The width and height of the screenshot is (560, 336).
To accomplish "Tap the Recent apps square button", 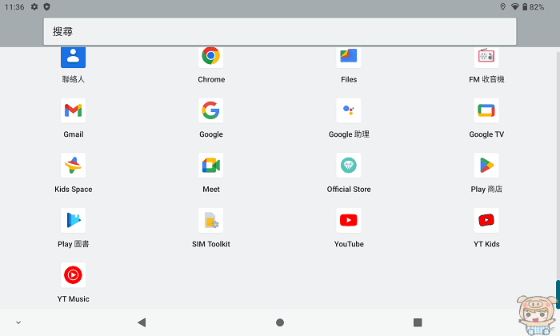I will click(418, 322).
